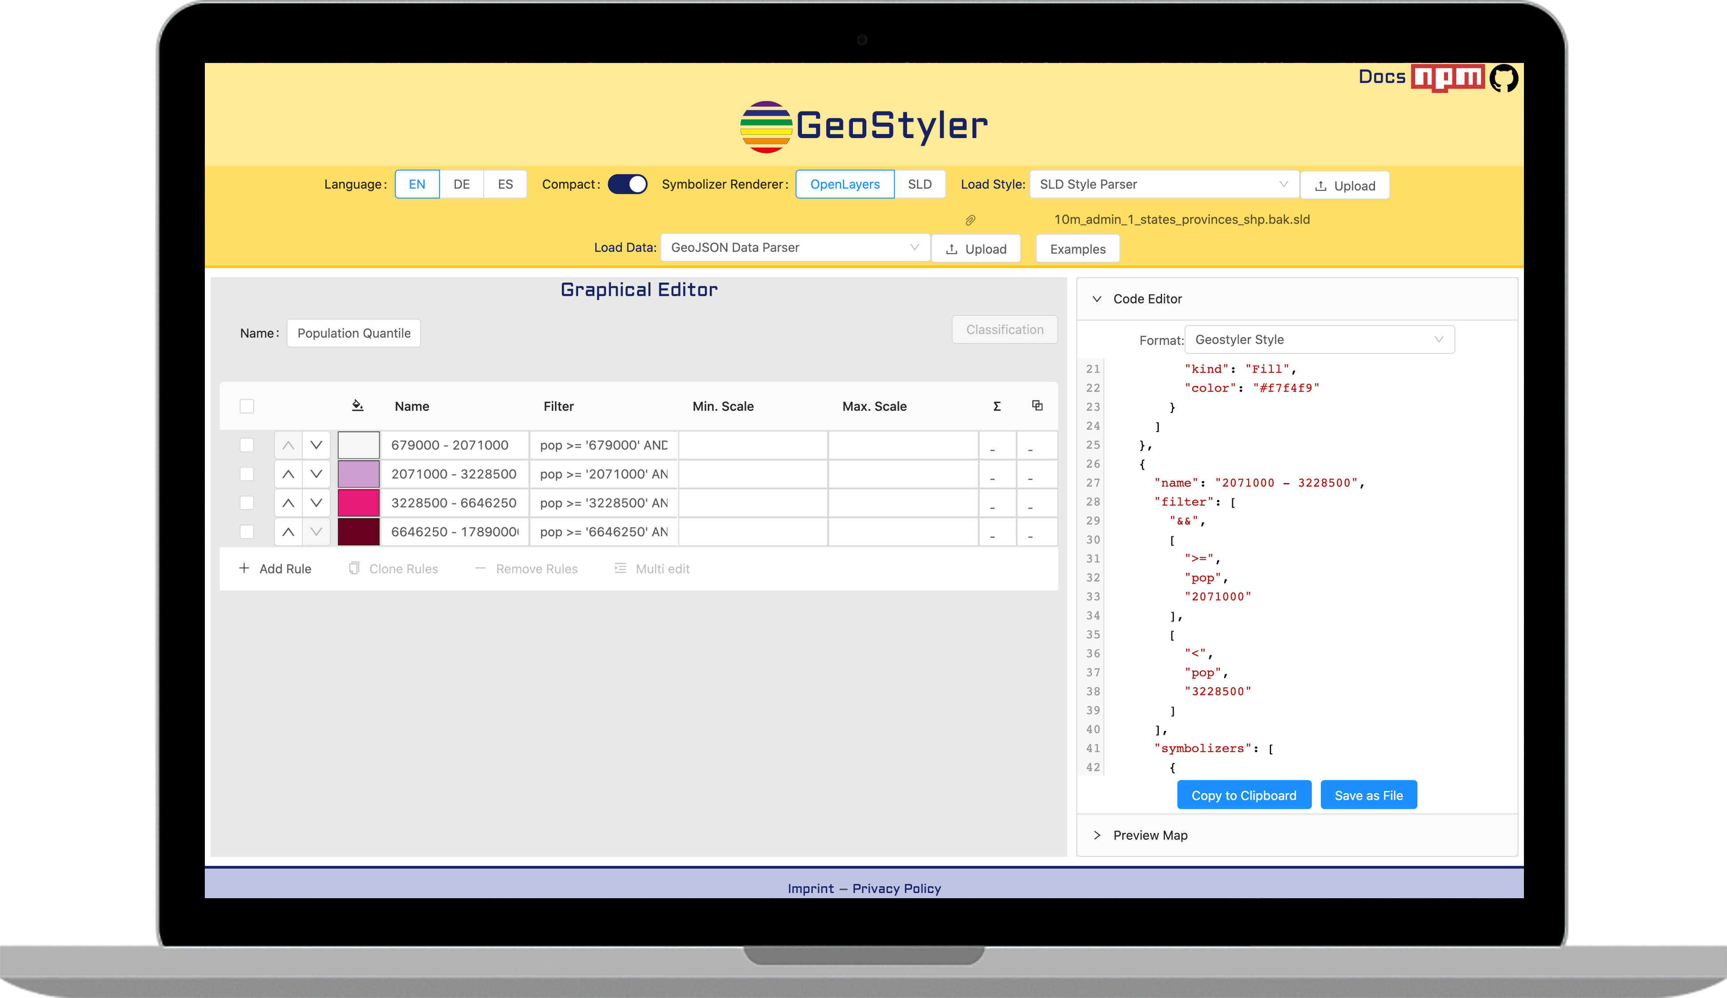Open the code Format Geostyler Style dropdown
Image resolution: width=1727 pixels, height=998 pixels.
1320,339
